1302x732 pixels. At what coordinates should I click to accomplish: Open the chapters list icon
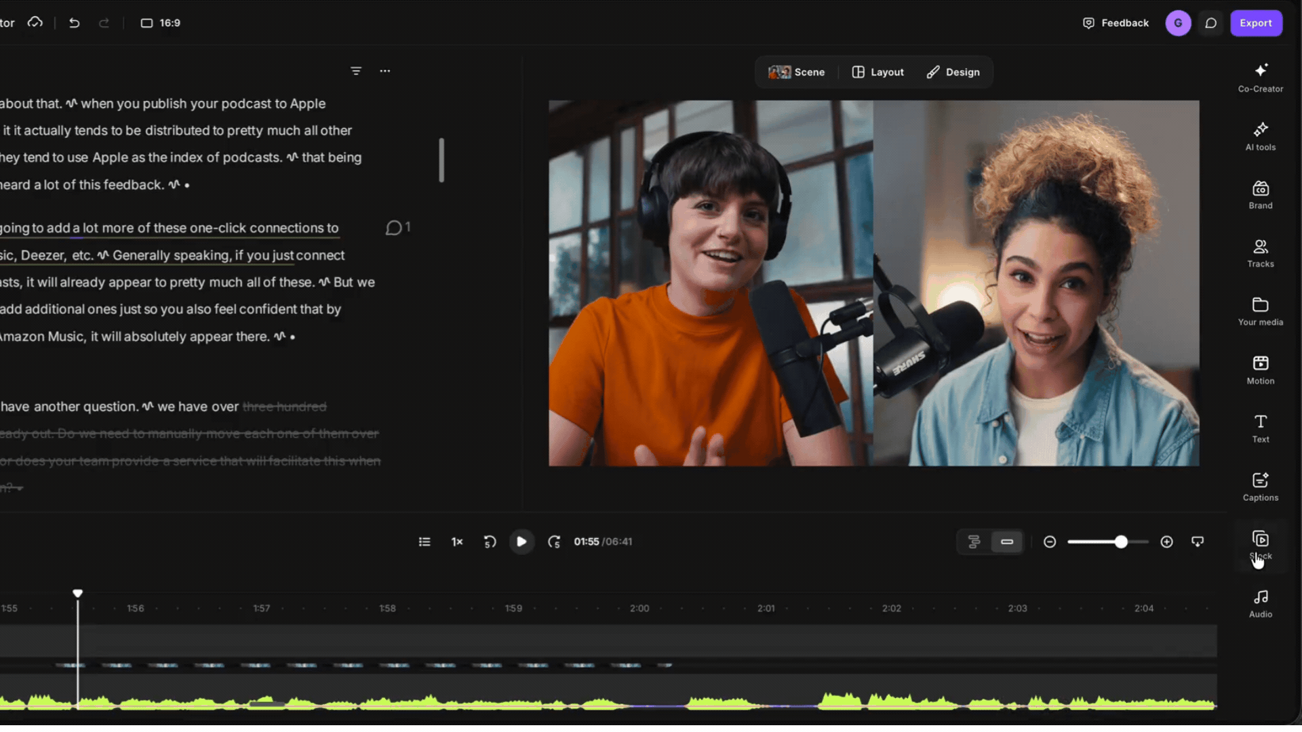pos(425,542)
